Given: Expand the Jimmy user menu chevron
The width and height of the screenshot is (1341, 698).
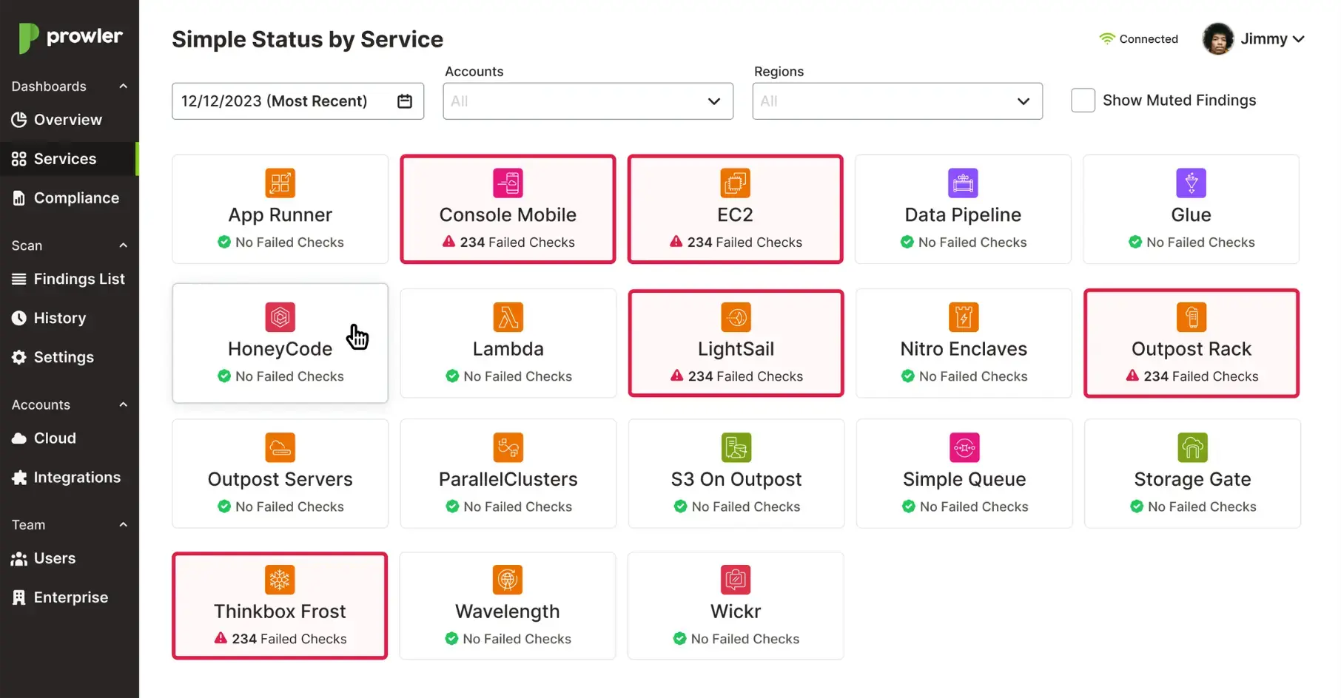Looking at the screenshot, I should (1298, 39).
